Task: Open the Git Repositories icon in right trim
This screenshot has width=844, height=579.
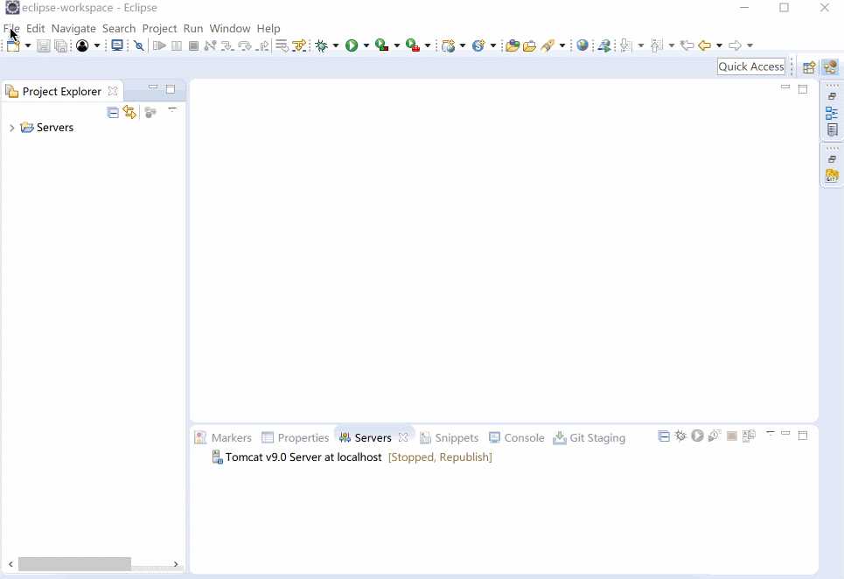Action: point(832,176)
